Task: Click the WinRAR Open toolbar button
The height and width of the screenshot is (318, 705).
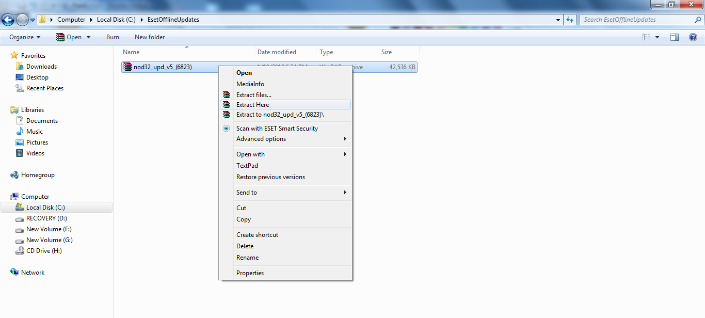Action: point(69,37)
